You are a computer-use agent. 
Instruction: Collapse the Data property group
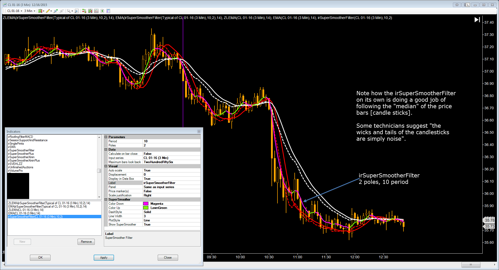(106, 150)
